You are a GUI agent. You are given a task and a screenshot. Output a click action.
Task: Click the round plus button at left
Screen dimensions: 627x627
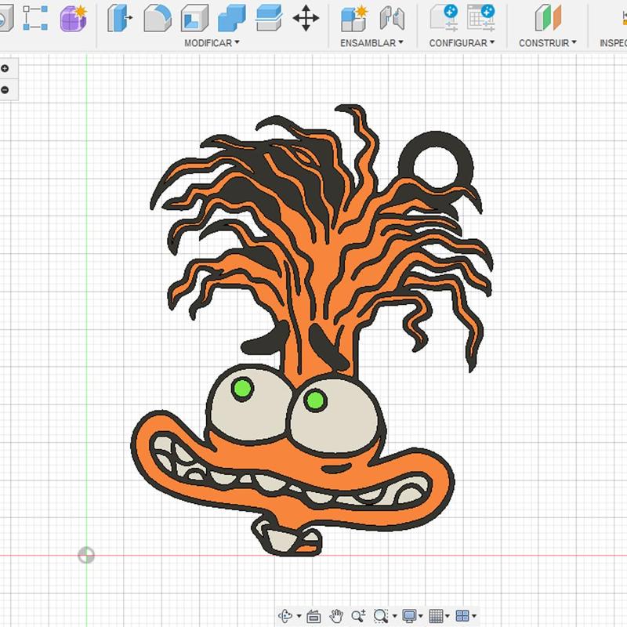[x=5, y=68]
